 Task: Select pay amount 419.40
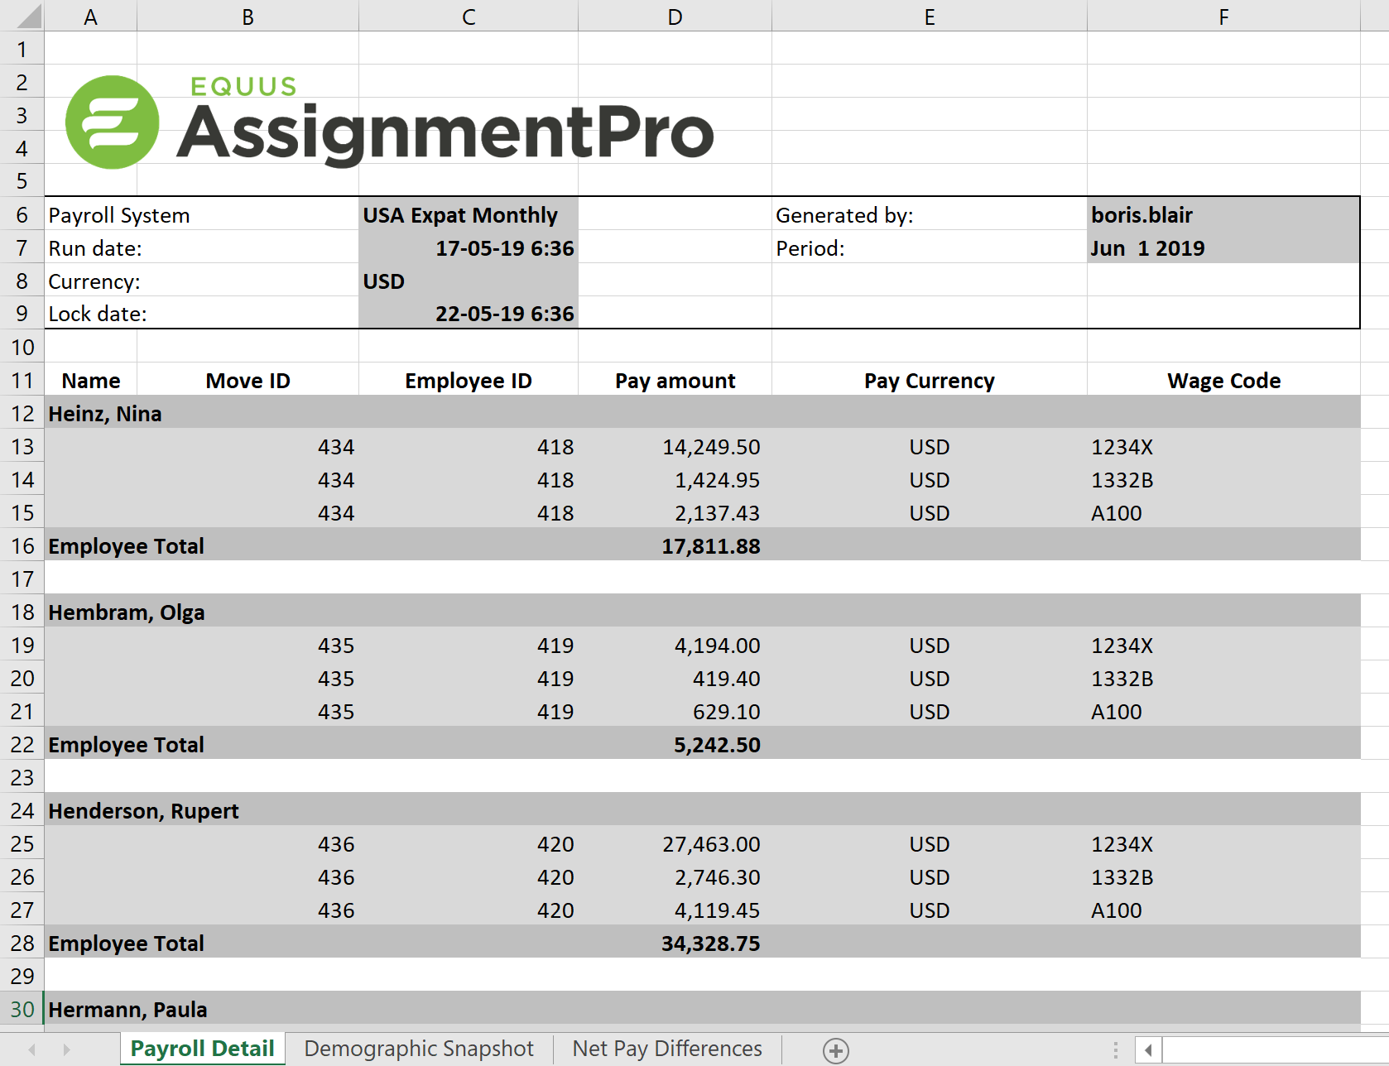point(675,678)
